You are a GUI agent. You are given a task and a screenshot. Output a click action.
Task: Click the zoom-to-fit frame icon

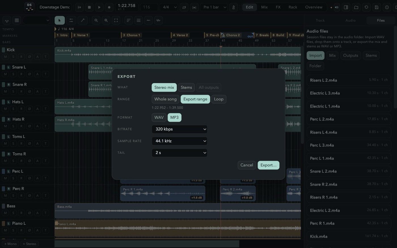click(x=116, y=20)
